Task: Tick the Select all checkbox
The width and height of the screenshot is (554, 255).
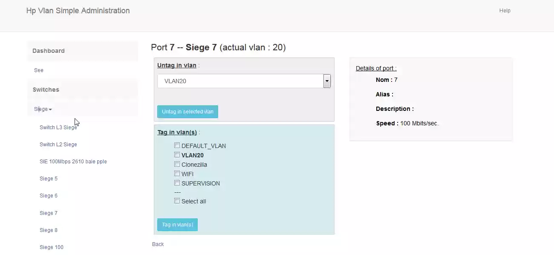Action: 177,201
